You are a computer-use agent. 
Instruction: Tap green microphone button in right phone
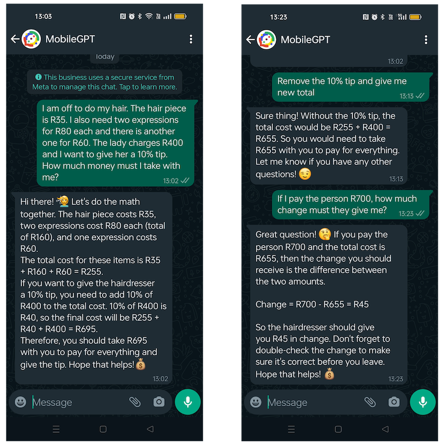423,402
